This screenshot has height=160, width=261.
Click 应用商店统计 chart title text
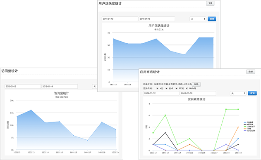(x=196, y=99)
